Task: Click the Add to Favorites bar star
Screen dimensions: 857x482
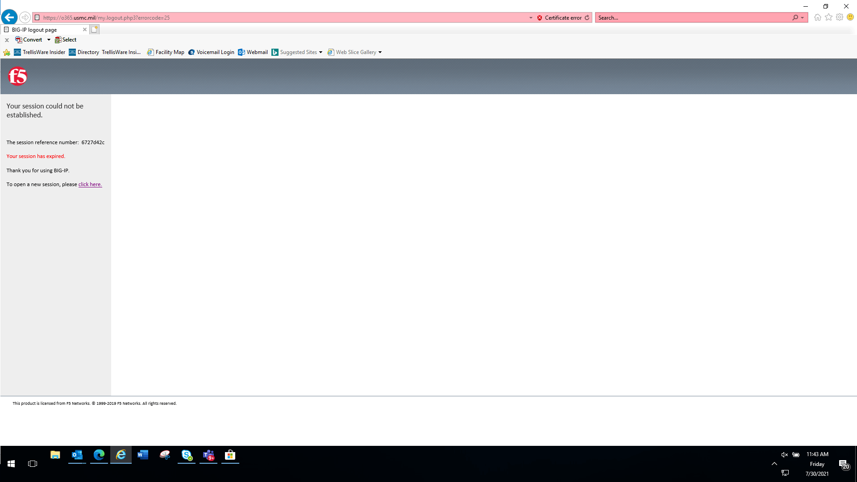Action: click(7, 52)
